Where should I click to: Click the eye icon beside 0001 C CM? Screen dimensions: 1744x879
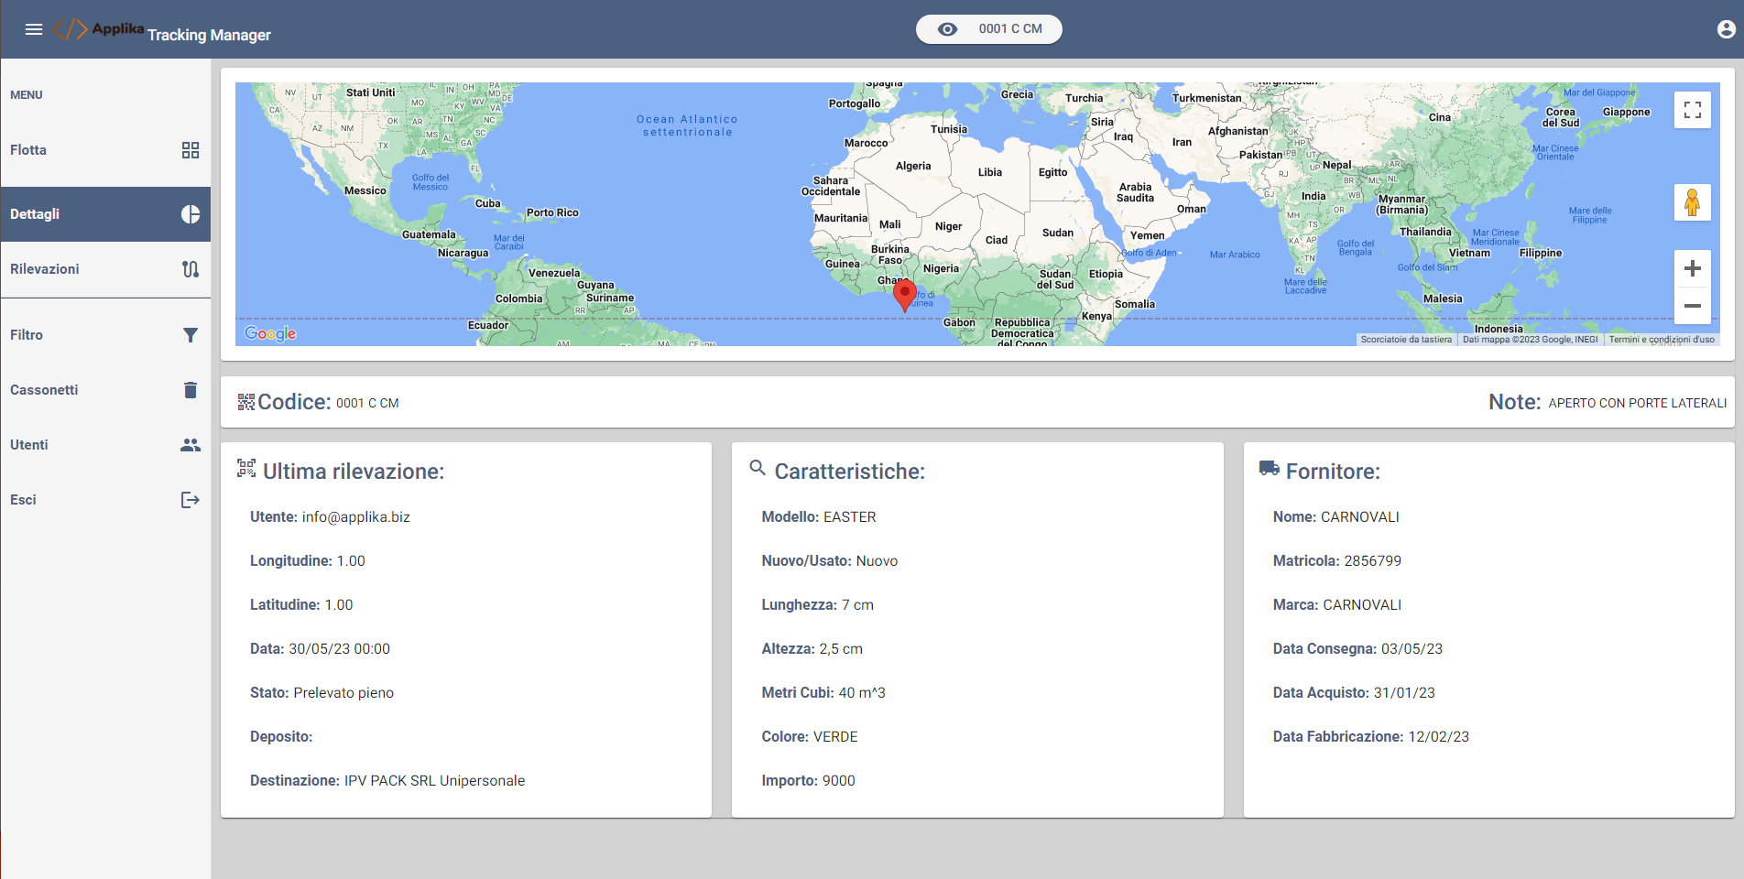[948, 29]
